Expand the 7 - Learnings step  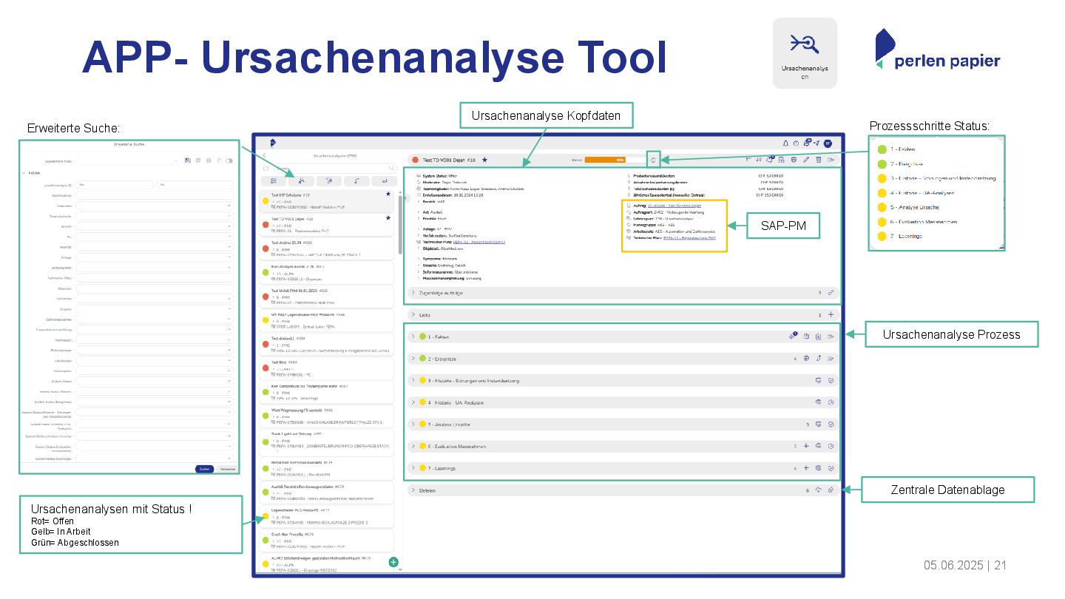point(413,468)
